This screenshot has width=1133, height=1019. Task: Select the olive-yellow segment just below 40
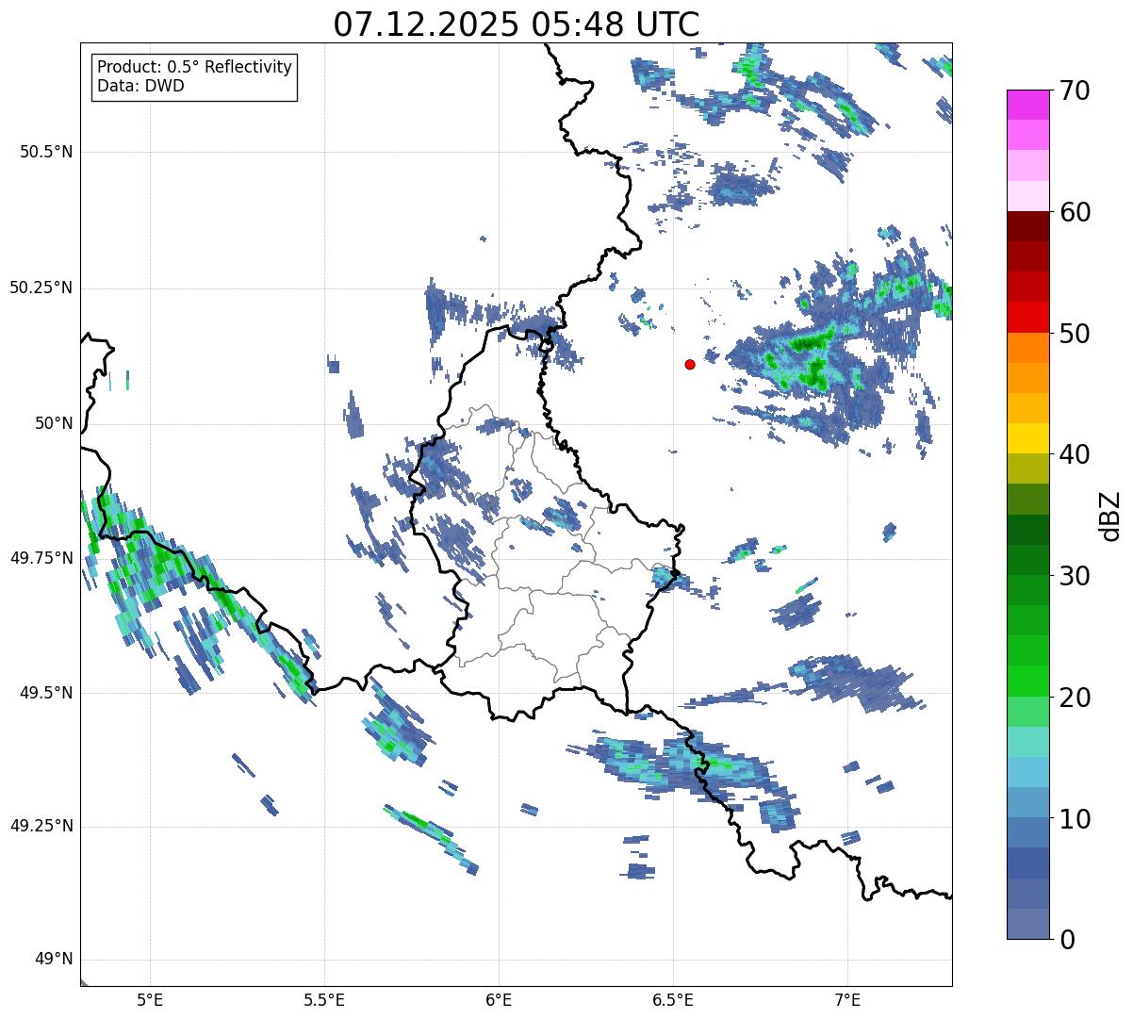pyautogui.click(x=1028, y=469)
